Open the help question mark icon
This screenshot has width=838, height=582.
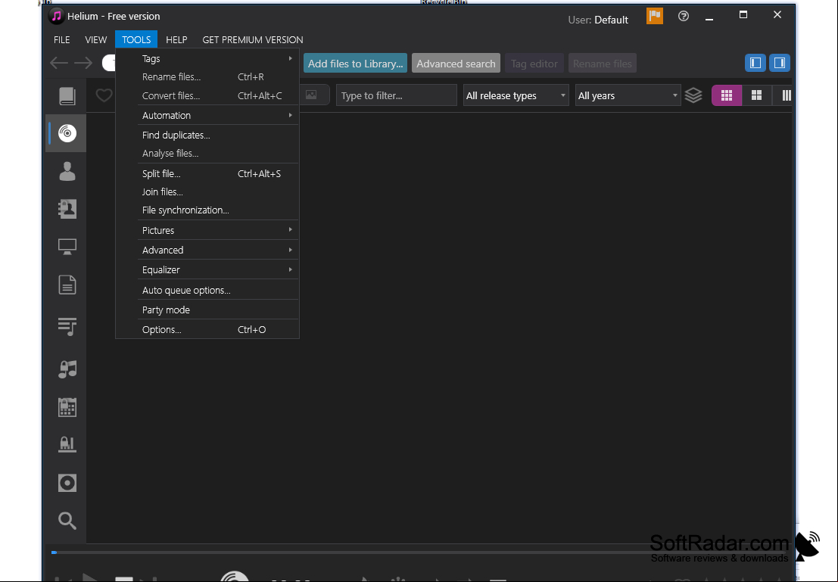point(683,16)
